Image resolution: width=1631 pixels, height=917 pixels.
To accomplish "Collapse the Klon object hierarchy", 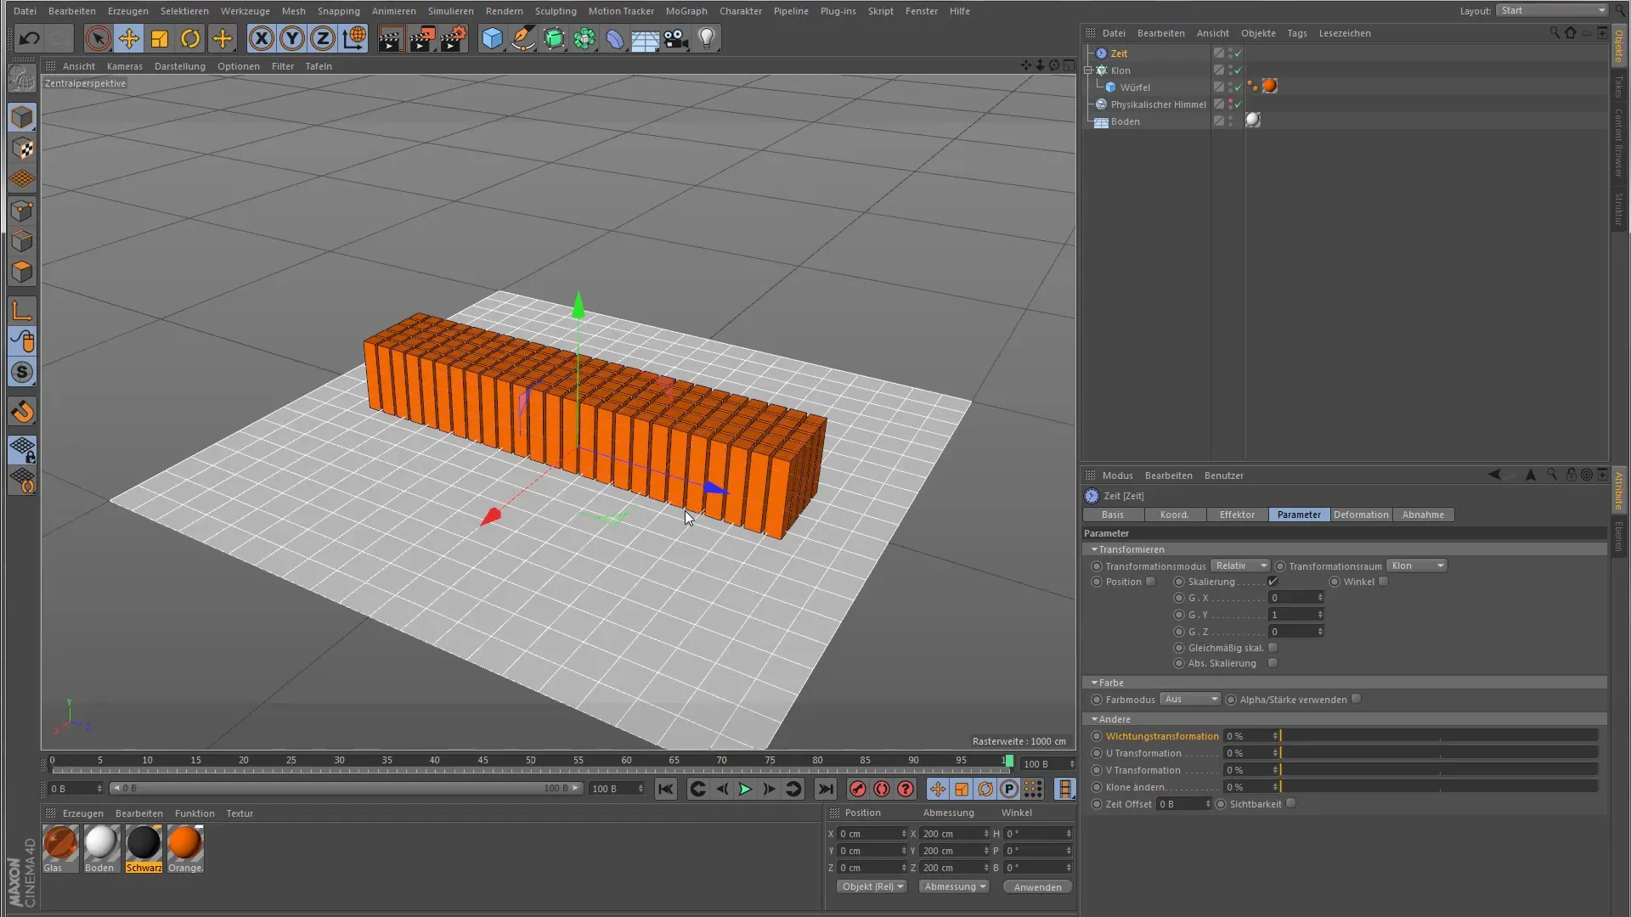I will click(1088, 70).
